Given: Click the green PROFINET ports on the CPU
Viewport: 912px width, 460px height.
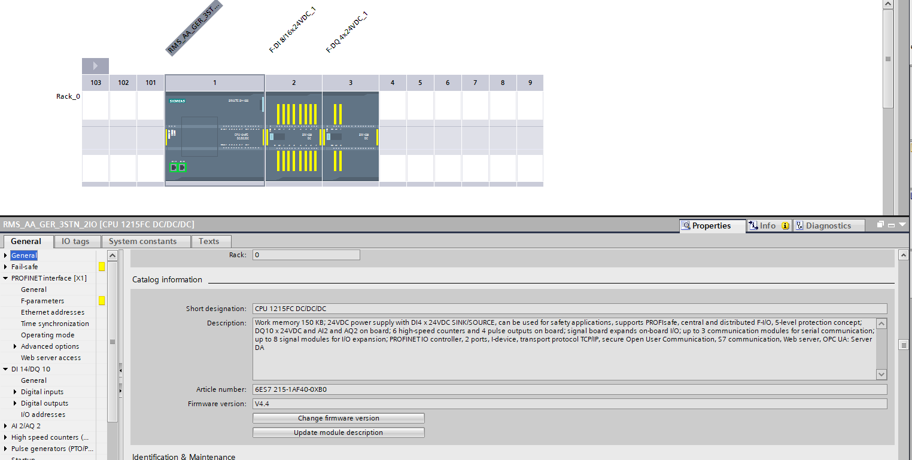Looking at the screenshot, I should [178, 167].
